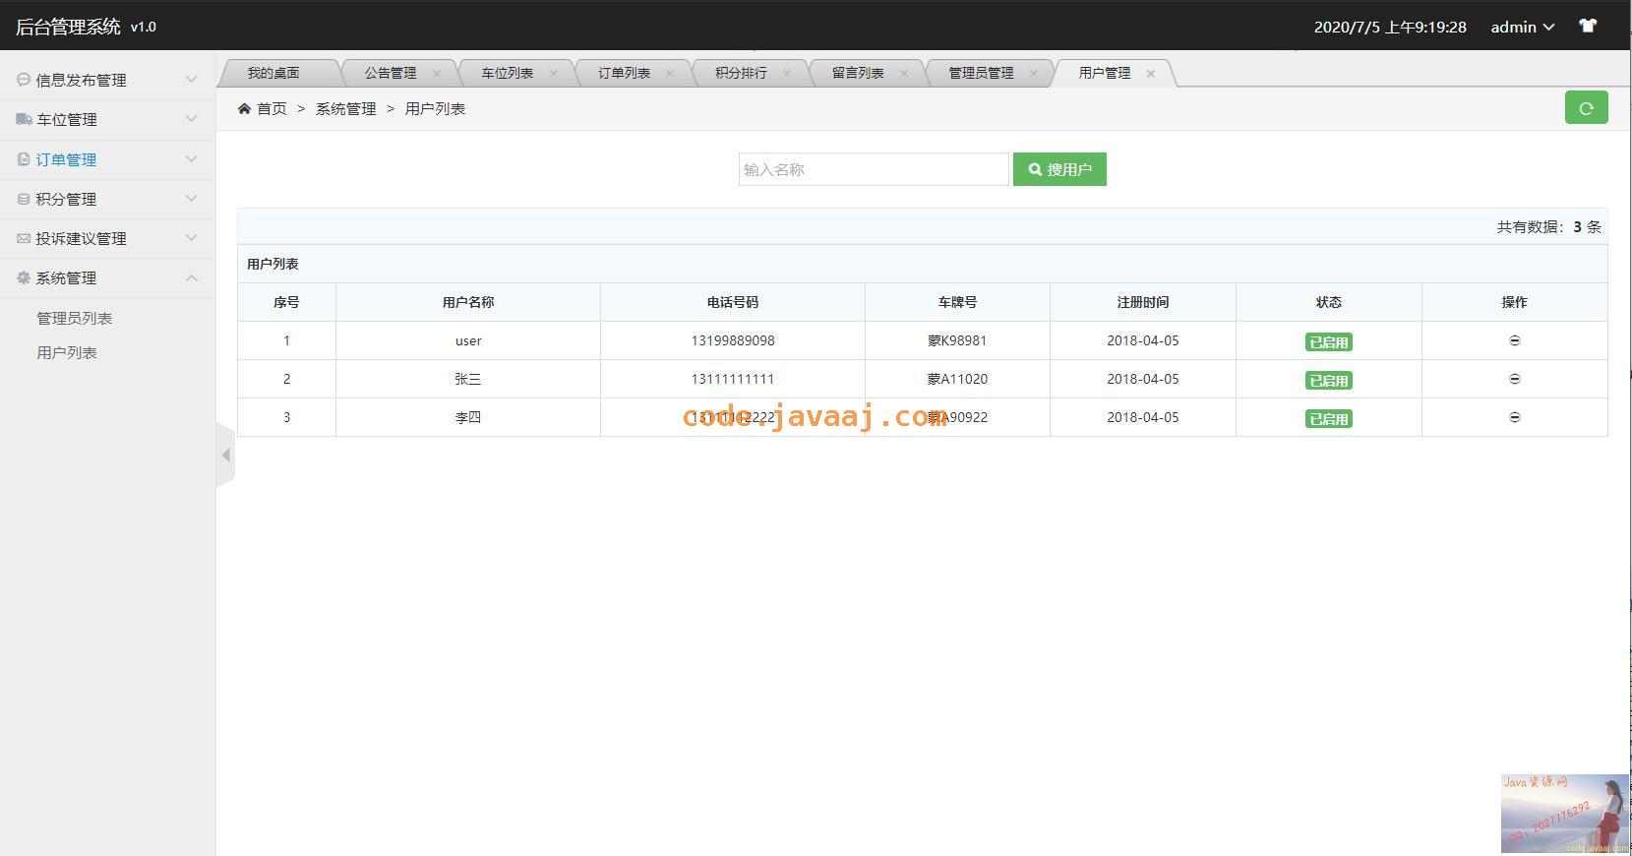Expand the 订单管理 menu chevron
This screenshot has width=1632, height=856.
(192, 158)
